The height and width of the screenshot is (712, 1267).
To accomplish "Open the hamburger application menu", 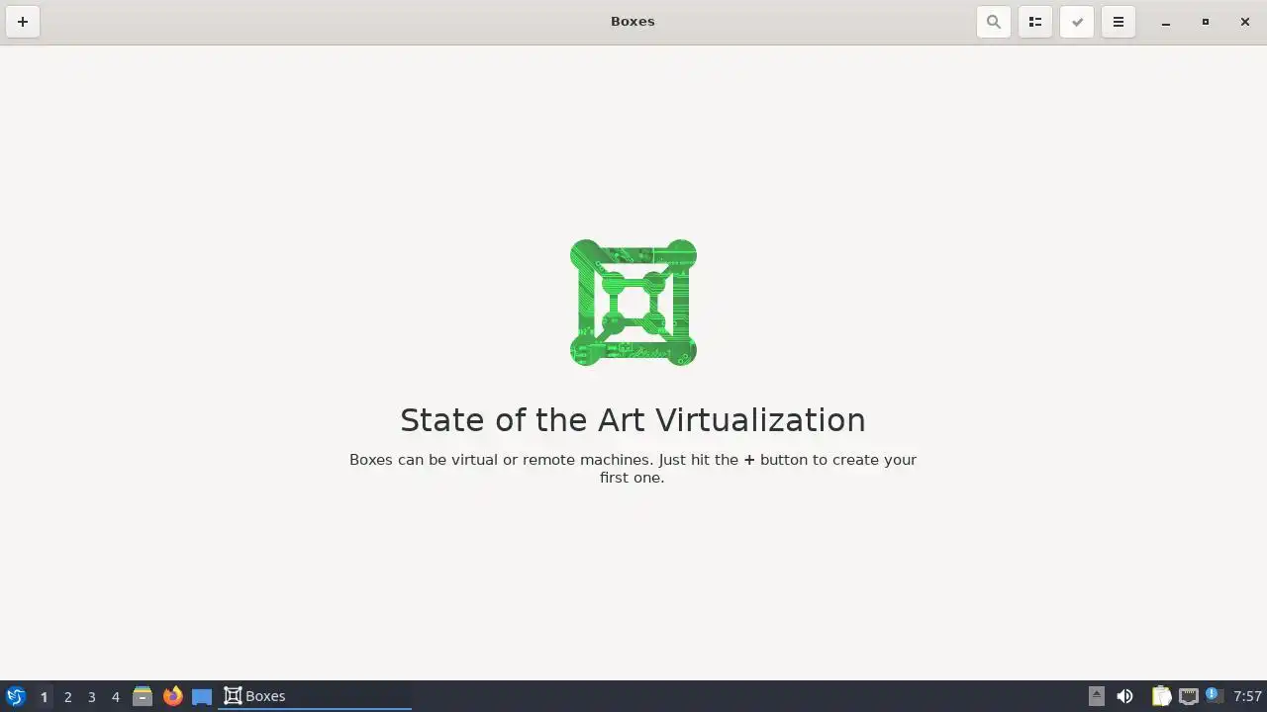I will (1119, 22).
